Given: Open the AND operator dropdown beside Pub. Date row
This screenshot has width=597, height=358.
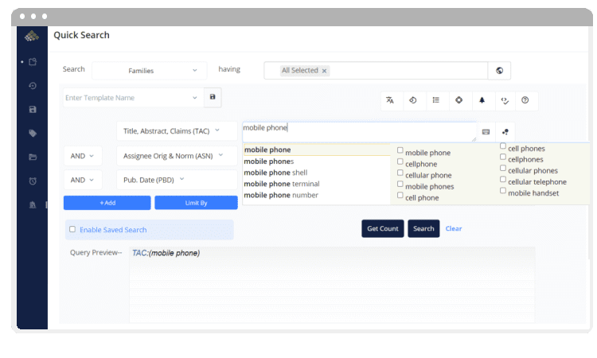Looking at the screenshot, I should pos(83,180).
